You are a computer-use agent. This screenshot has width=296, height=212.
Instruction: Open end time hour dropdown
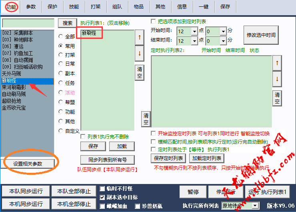coord(194,41)
